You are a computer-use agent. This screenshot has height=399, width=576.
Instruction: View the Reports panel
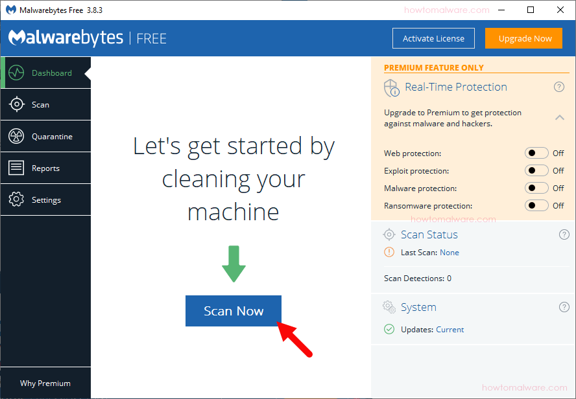[45, 168]
